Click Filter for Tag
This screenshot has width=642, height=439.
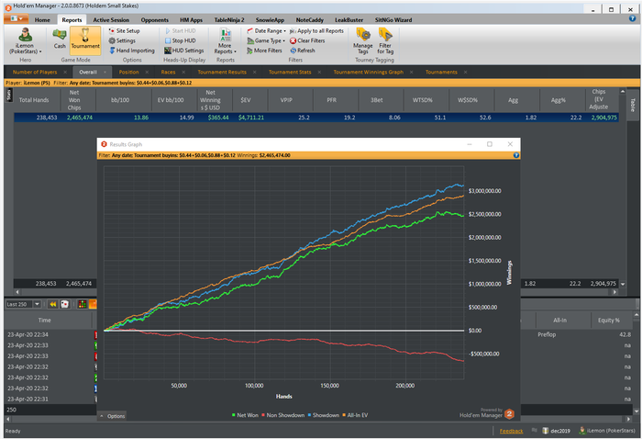coord(385,41)
